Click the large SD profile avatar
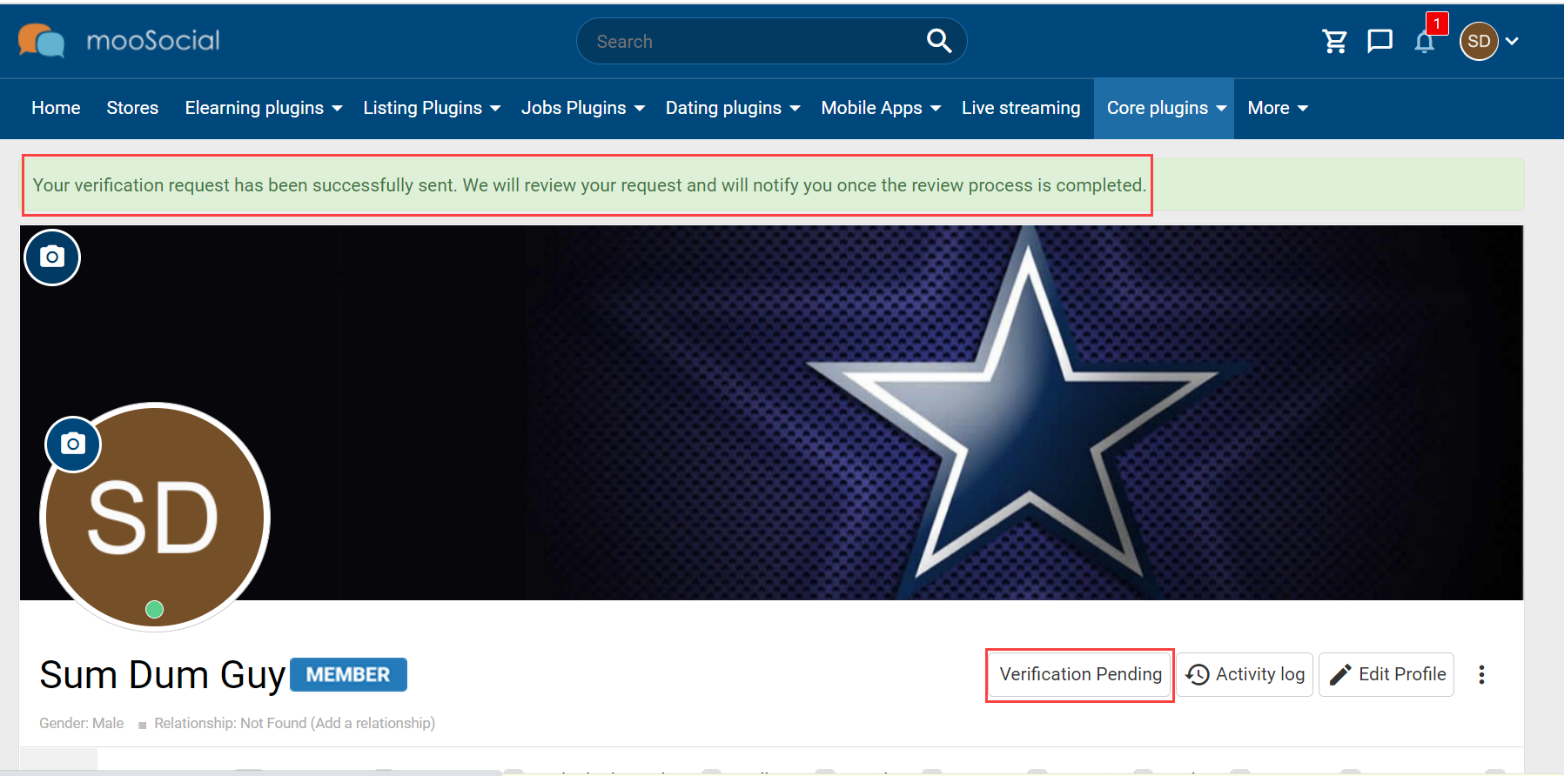The image size is (1564, 776). [x=155, y=517]
